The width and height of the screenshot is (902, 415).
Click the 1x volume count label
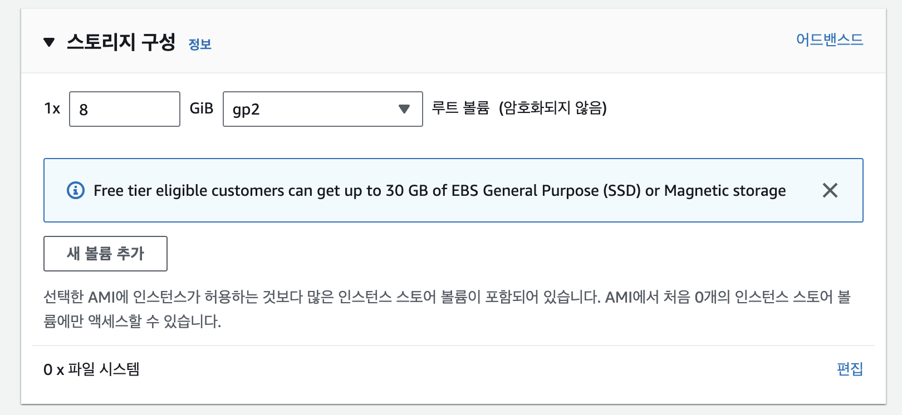[x=52, y=108]
